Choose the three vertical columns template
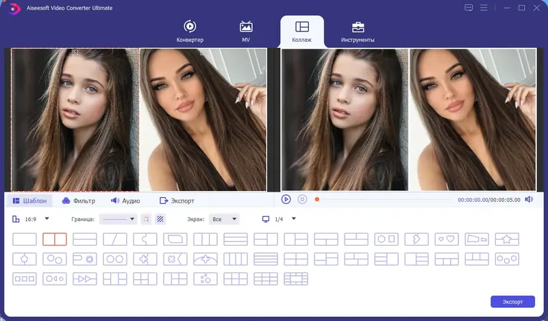This screenshot has height=321, width=548. (205, 240)
